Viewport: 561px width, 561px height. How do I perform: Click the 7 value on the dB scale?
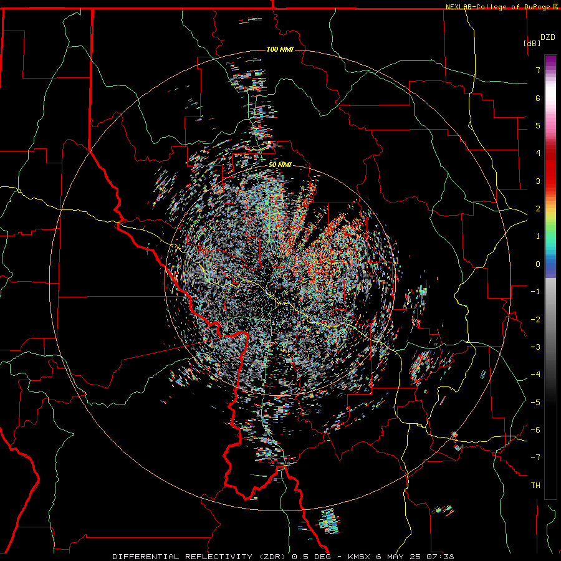[x=538, y=70]
